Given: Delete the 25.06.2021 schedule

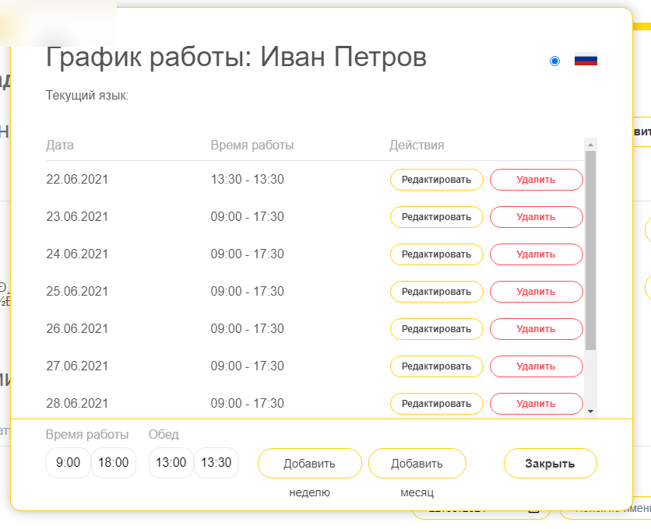Looking at the screenshot, I should (x=536, y=292).
